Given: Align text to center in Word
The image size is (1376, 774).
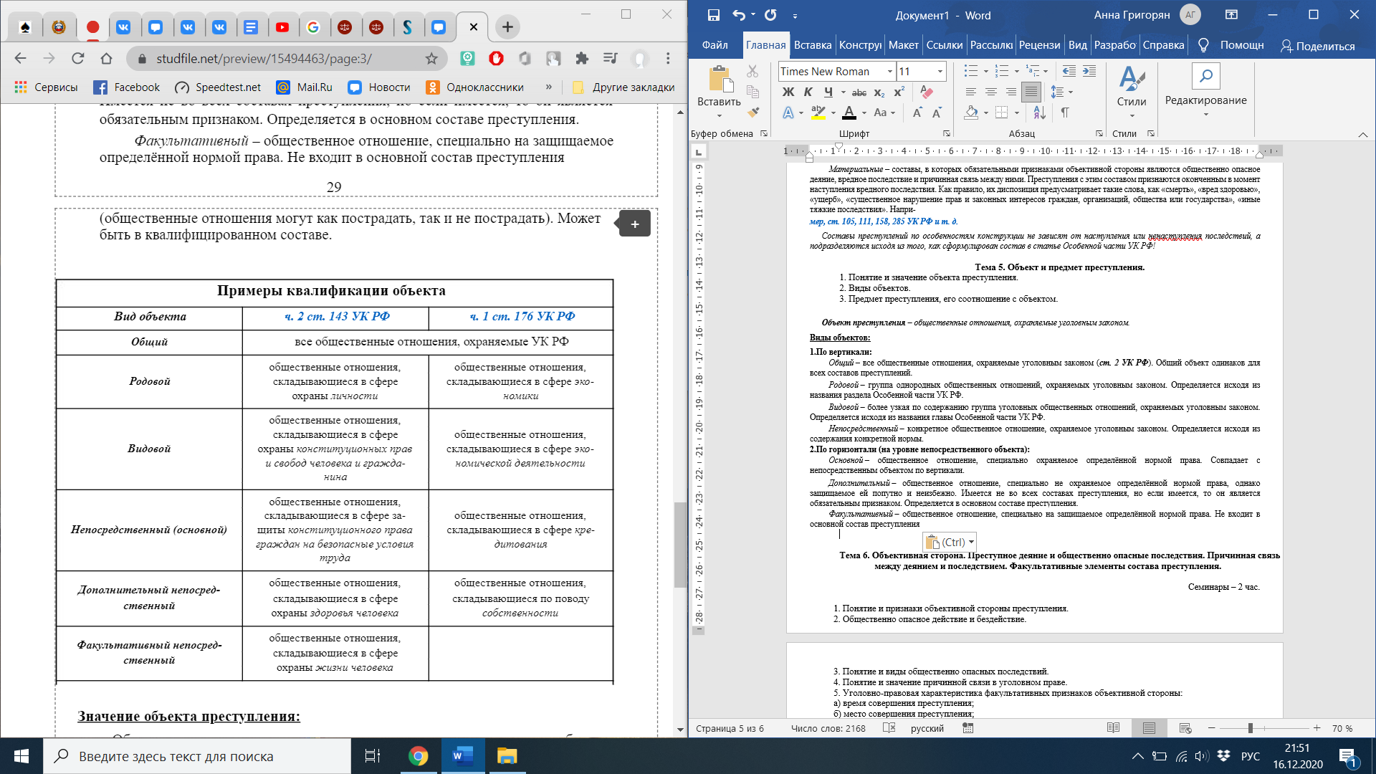Looking at the screenshot, I should pyautogui.click(x=990, y=92).
